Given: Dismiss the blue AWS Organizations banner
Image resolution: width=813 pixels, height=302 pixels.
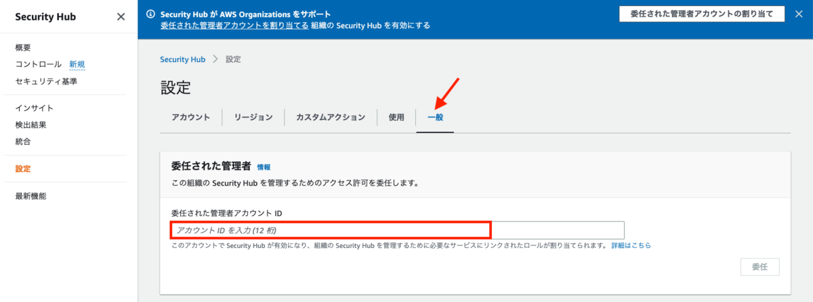Looking at the screenshot, I should (799, 14).
